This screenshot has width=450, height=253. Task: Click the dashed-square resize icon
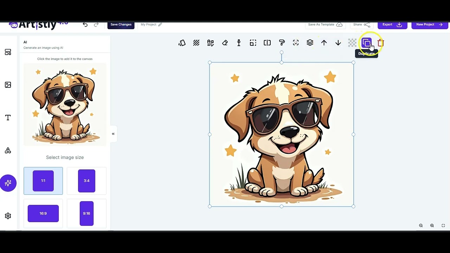(x=253, y=43)
